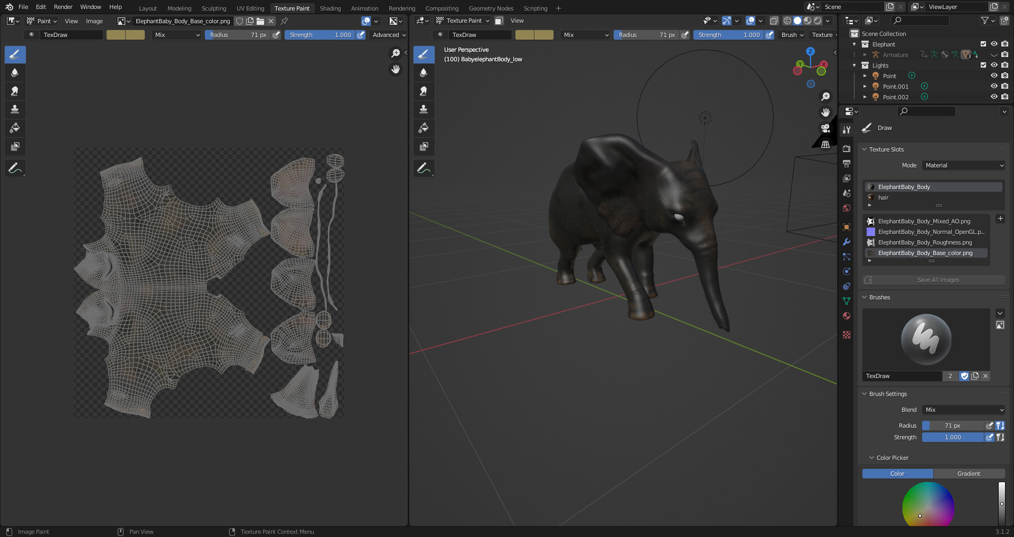The width and height of the screenshot is (1014, 537).
Task: Hide the Point.001 light with its eye toggle
Action: coord(994,86)
